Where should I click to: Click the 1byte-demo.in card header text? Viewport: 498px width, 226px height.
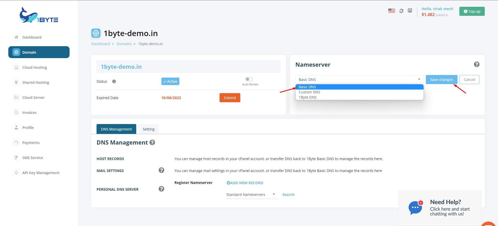click(x=121, y=67)
